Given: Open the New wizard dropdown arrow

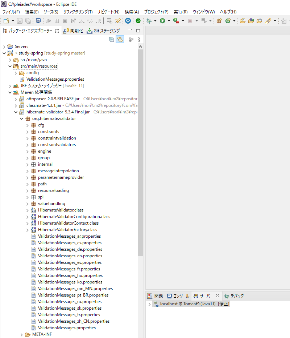Looking at the screenshot, I should click(x=13, y=21).
